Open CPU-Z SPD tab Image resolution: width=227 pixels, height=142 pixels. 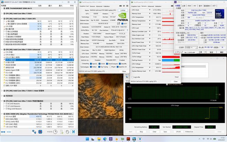coord(195,6)
